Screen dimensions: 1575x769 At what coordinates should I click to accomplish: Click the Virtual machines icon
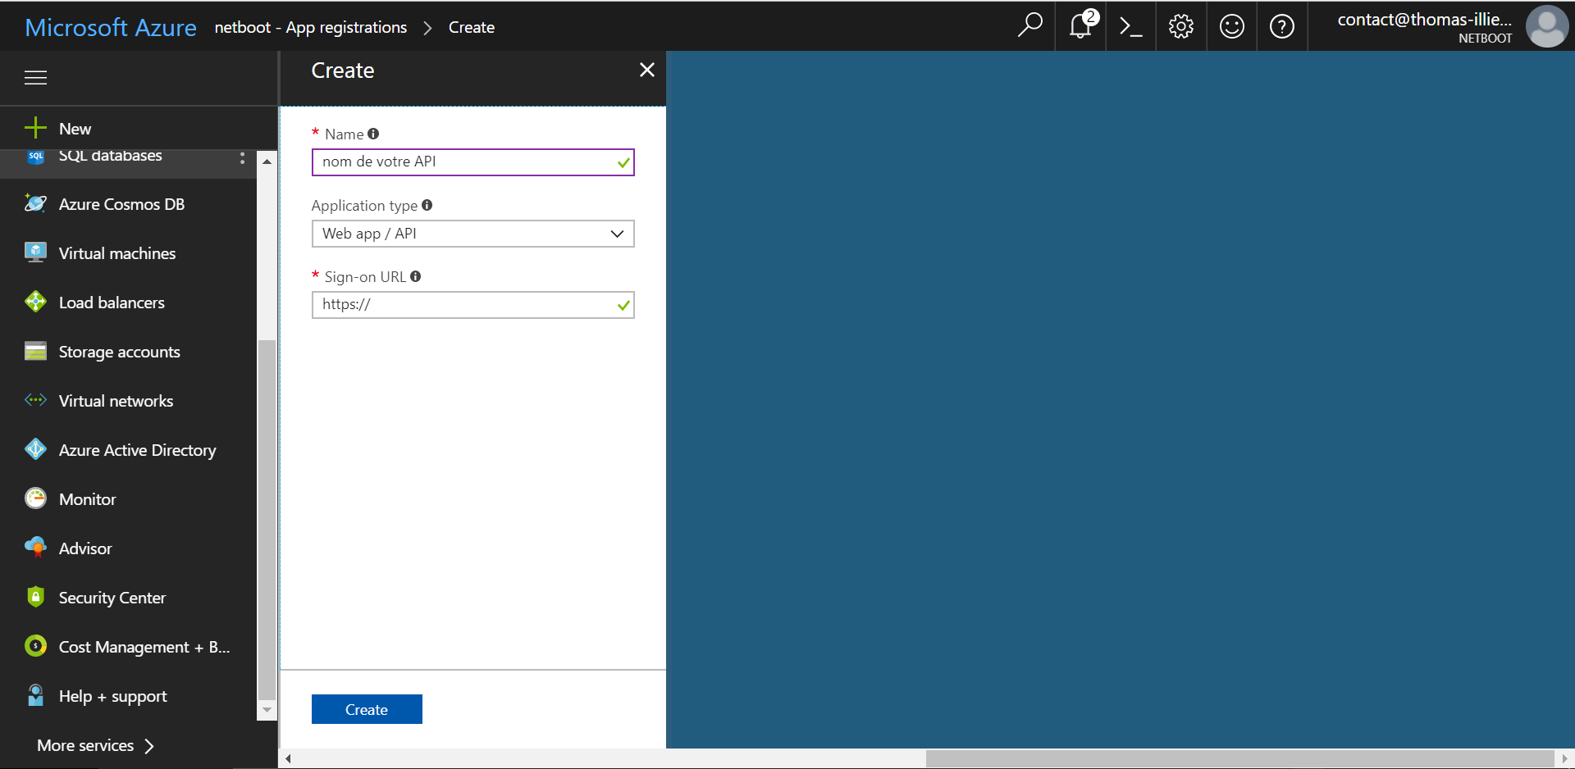click(35, 253)
